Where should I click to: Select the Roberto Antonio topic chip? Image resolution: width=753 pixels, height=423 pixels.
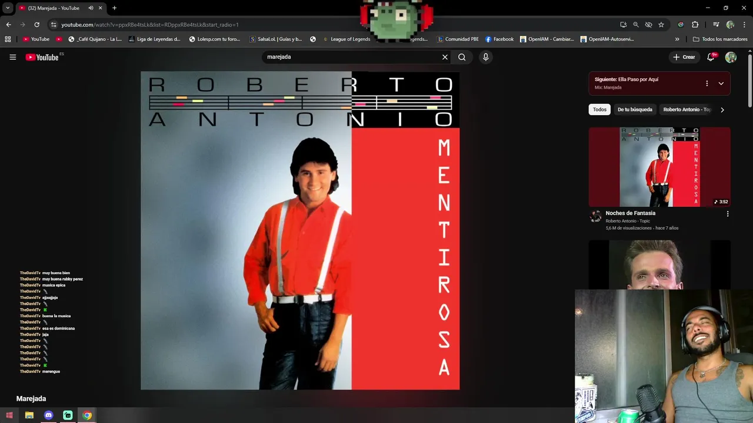(x=686, y=109)
